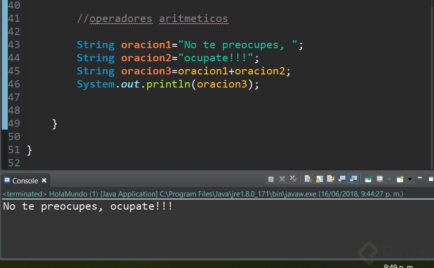Click the terminated HolaMundo launch description
This screenshot has height=268, width=434.
click(x=203, y=194)
